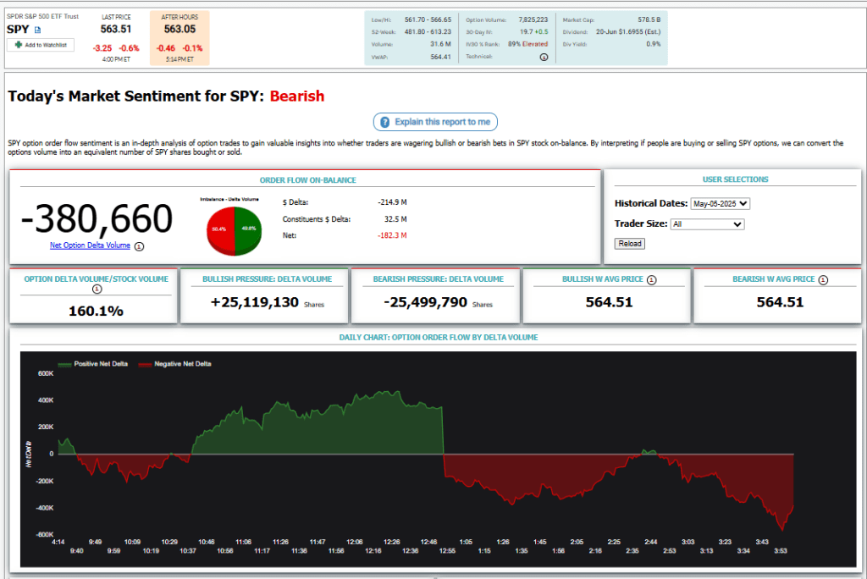Click the red 50.4% slice of the pie chart

[220, 230]
